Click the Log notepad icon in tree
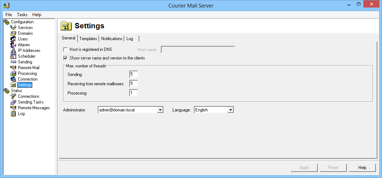This screenshot has width=382, height=178. click(x=13, y=114)
